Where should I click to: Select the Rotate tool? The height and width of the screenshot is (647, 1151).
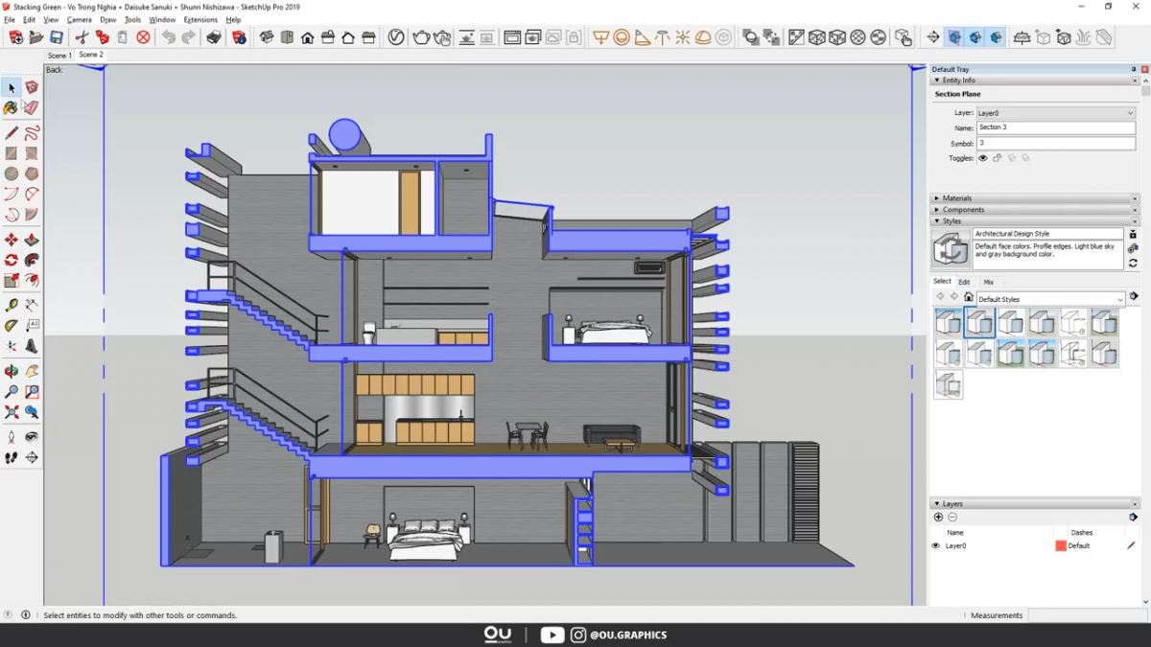coord(12,259)
